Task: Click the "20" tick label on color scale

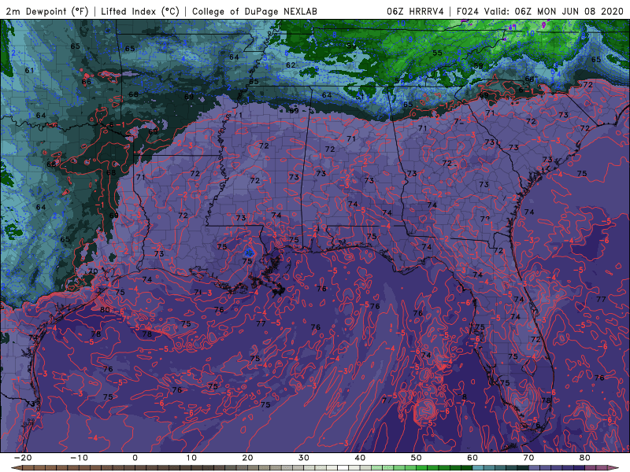Action: tap(247, 458)
